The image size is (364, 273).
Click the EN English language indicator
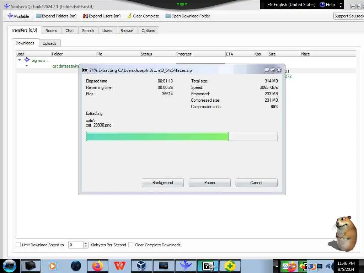coord(291,5)
